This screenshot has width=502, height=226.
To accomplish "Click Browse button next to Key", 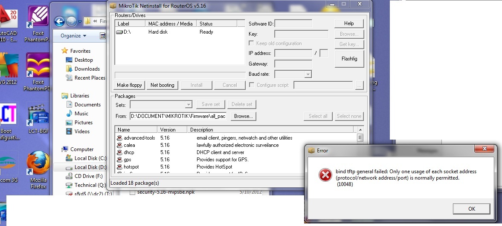I will pyautogui.click(x=349, y=34).
